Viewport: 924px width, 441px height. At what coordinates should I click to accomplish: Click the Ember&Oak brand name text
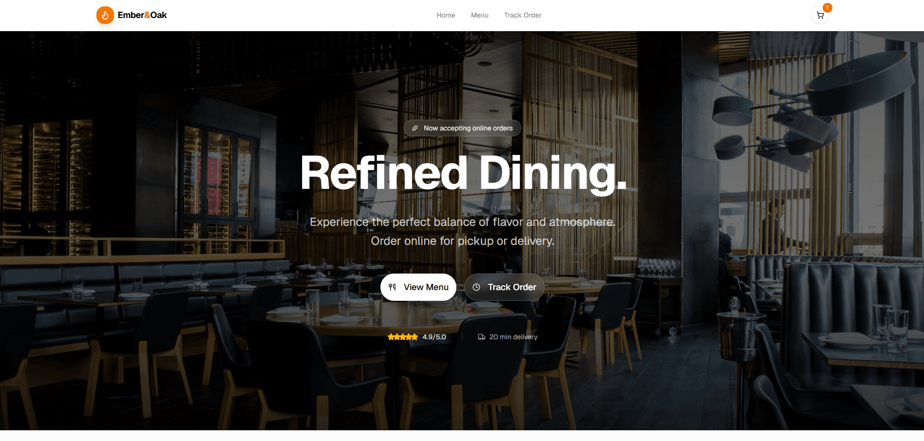tap(142, 15)
